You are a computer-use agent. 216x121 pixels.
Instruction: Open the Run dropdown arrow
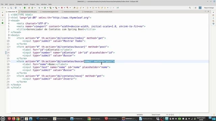[x=48, y=8]
